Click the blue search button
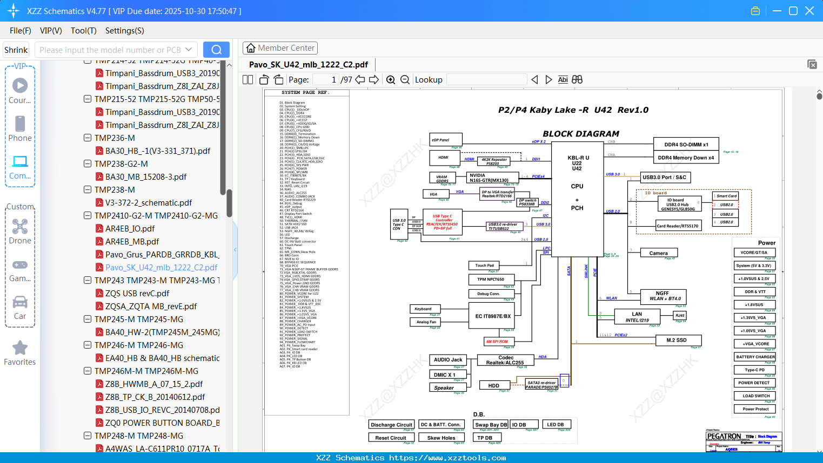823x463 pixels. 216,50
